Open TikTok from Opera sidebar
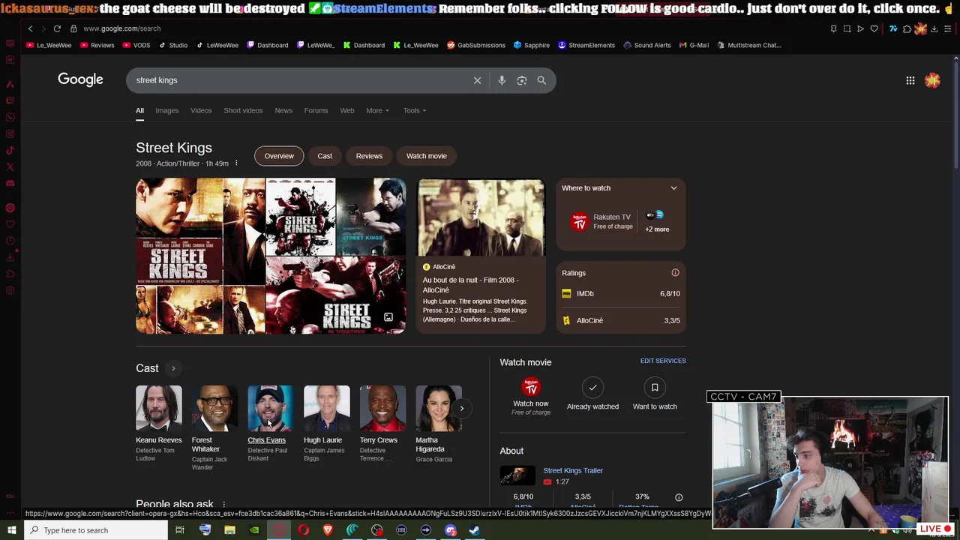The width and height of the screenshot is (960, 540). point(10,151)
